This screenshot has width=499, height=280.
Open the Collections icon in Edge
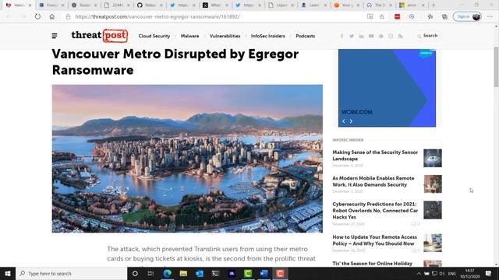click(x=444, y=16)
